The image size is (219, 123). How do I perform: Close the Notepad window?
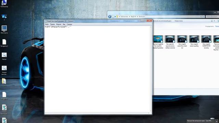pyautogui.click(x=149, y=21)
